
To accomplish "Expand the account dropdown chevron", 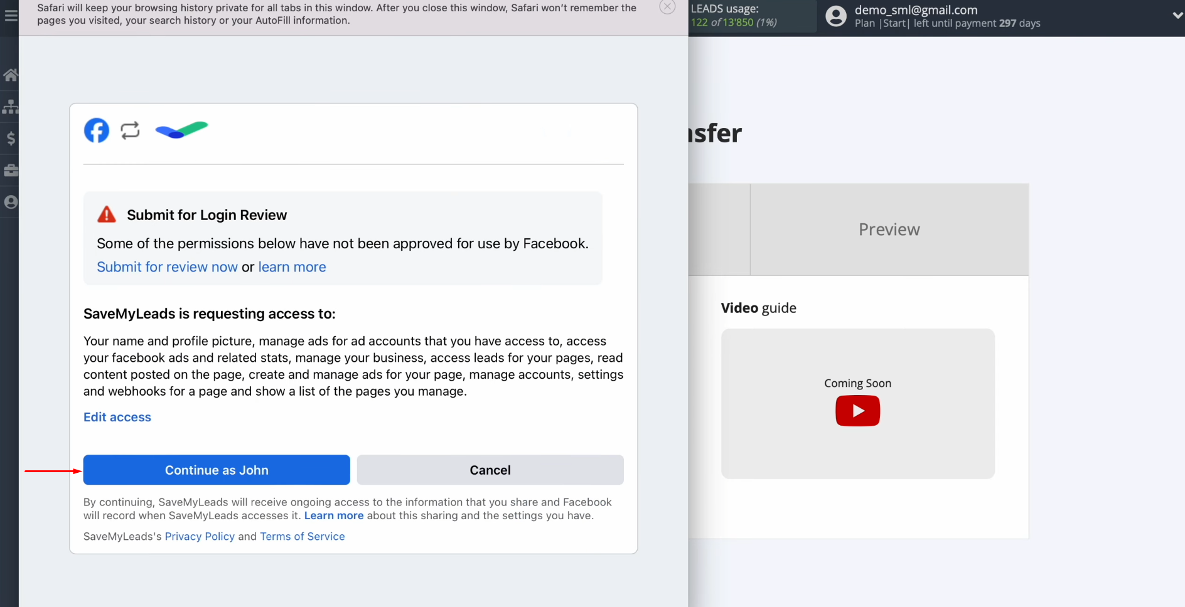I will coord(1177,16).
